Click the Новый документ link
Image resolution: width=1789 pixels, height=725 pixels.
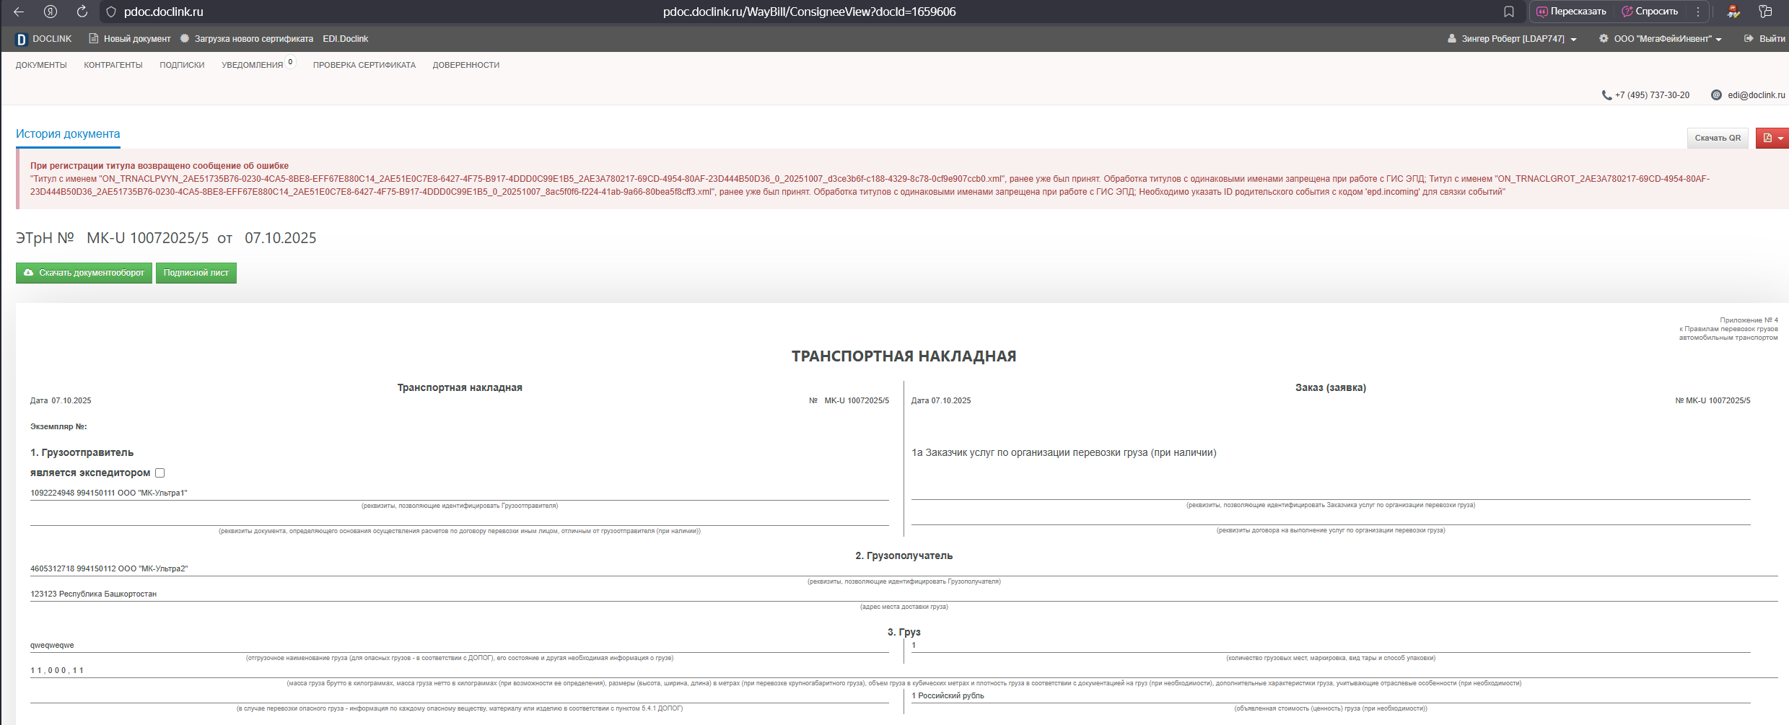pyautogui.click(x=130, y=39)
